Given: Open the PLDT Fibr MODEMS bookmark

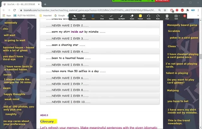Looking at the screenshot, I should (x=25, y=15).
